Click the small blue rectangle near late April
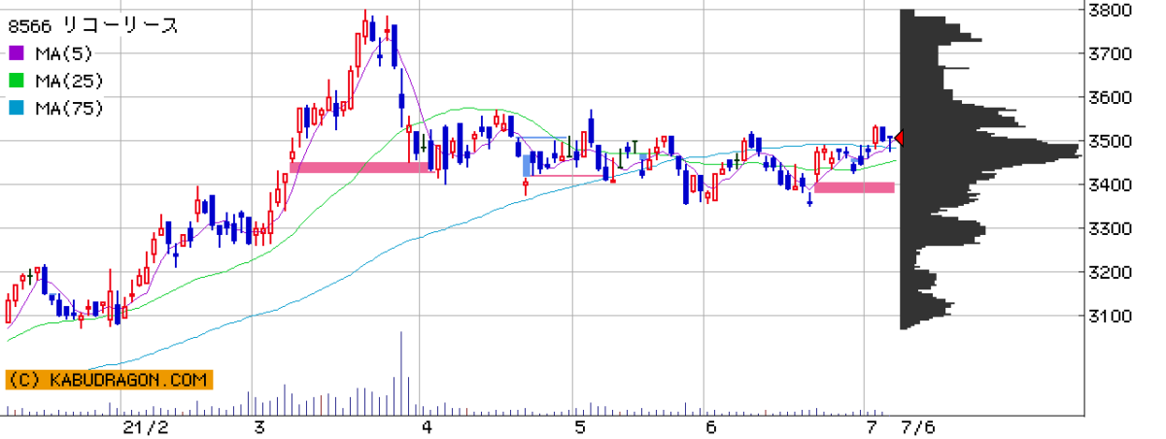Screen dimensions: 1166x439 point(527,165)
